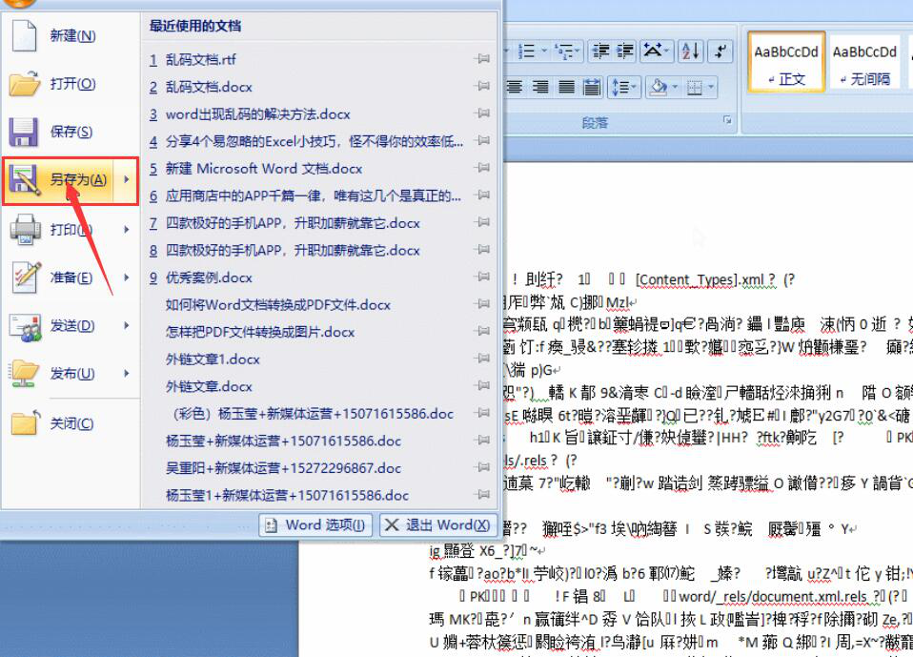Open 分享4个易忽略的Excel小技巧 document
This screenshot has width=913, height=657.
click(x=306, y=141)
